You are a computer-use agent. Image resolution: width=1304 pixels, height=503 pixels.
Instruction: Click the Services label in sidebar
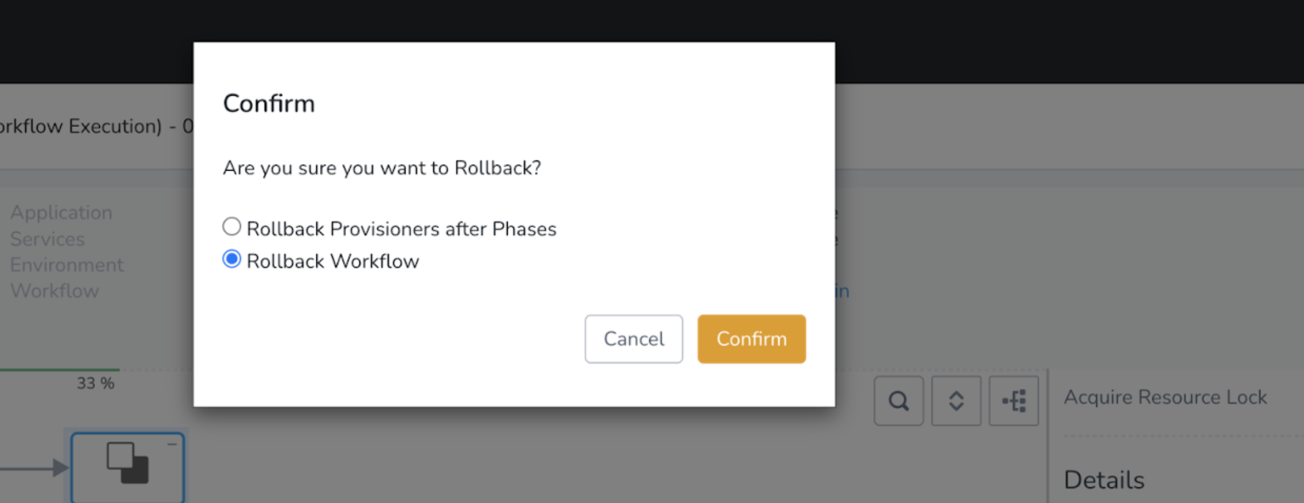(47, 239)
